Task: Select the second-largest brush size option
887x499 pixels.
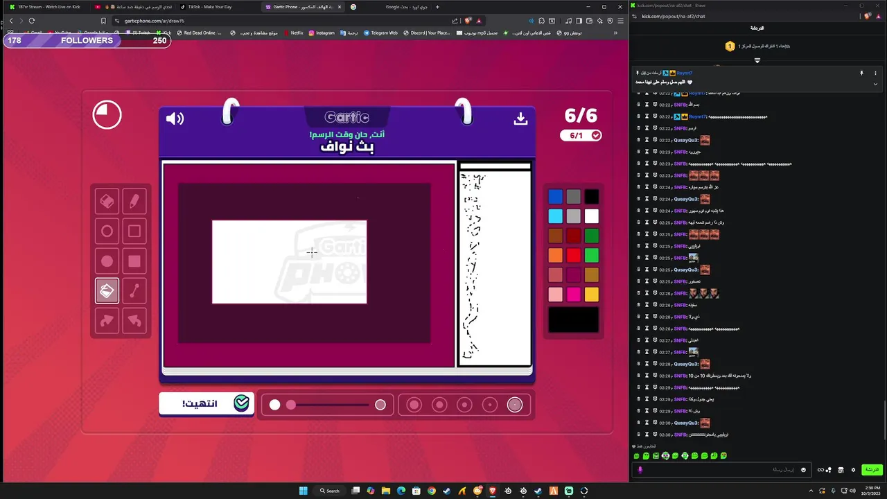Action: 439,405
